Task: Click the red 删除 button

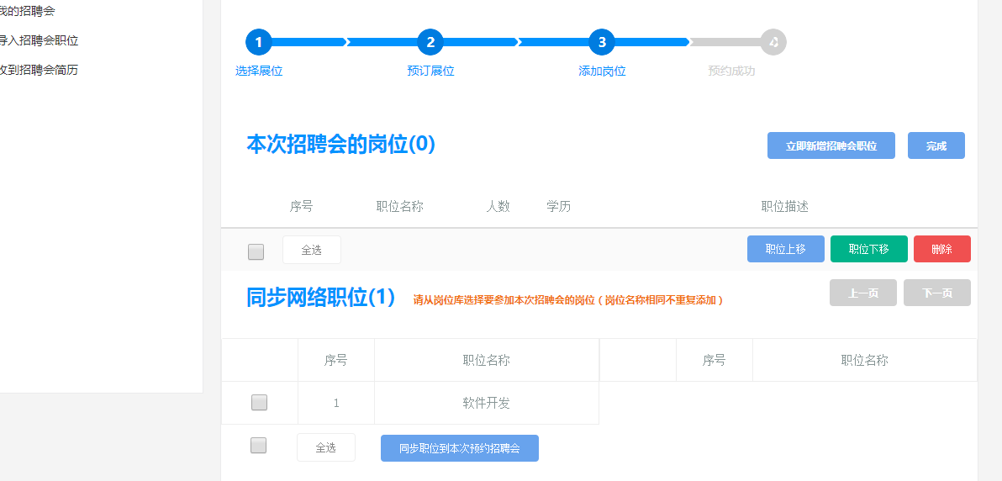Action: (x=942, y=249)
